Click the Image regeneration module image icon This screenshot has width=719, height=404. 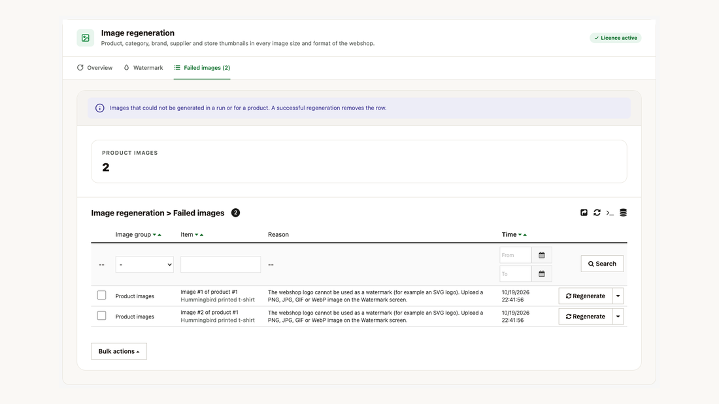pyautogui.click(x=85, y=38)
